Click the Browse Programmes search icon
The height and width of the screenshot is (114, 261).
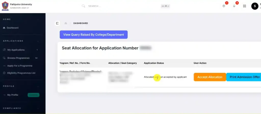point(4,58)
